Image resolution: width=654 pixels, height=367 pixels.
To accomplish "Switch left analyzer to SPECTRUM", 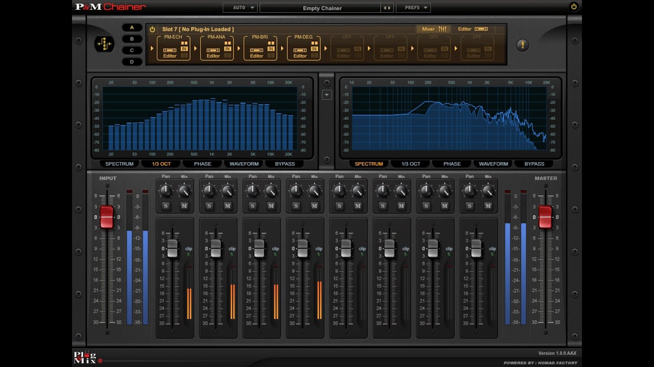I will 119,164.
